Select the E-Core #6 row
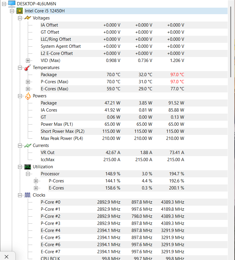 click(x=134, y=245)
